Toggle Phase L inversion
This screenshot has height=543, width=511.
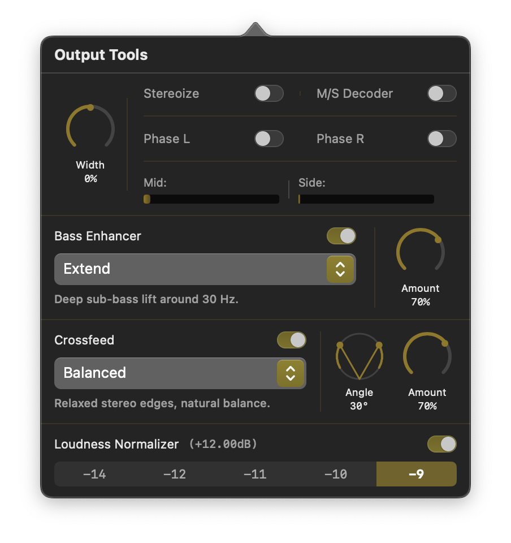coord(269,139)
